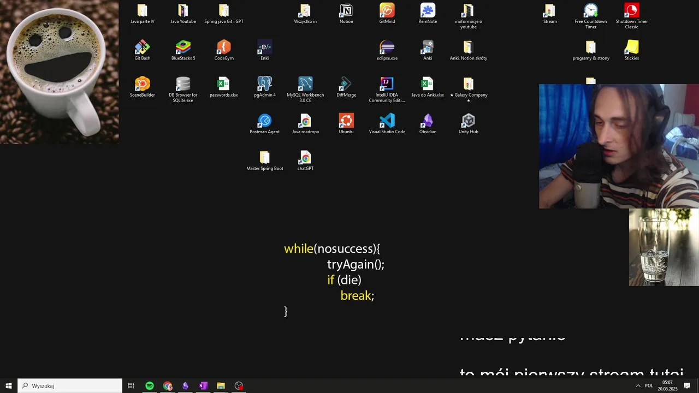Viewport: 699px width, 393px height.
Task: Switch to OBS Studio in the taskbar
Action: 239,386
